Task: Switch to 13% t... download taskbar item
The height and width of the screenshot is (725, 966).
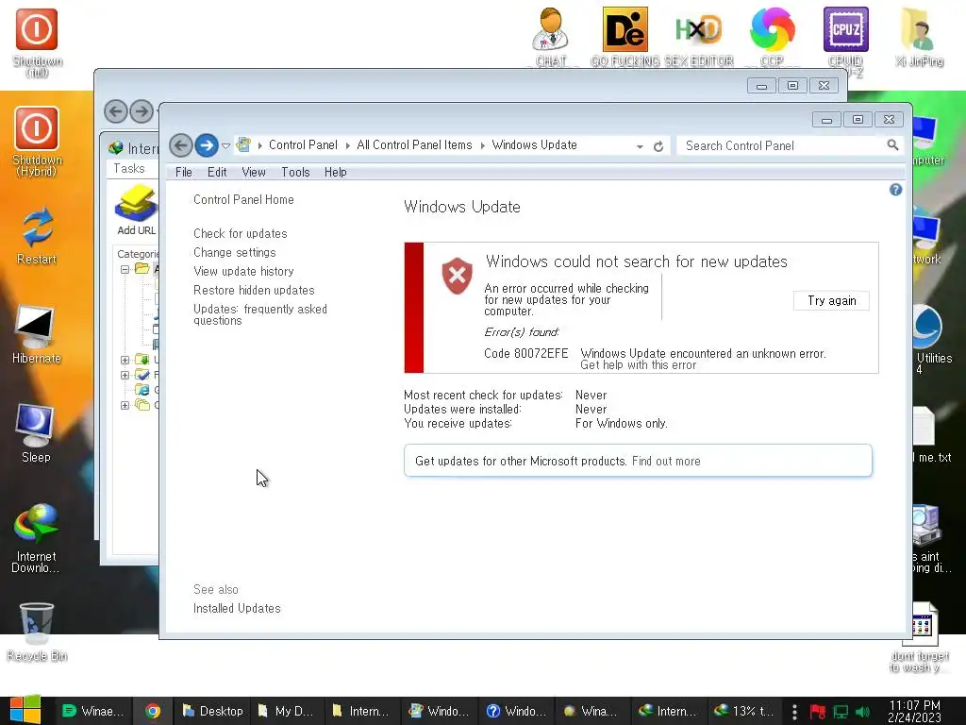Action: click(x=744, y=711)
